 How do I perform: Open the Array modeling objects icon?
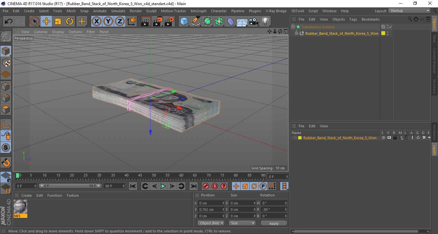219,22
